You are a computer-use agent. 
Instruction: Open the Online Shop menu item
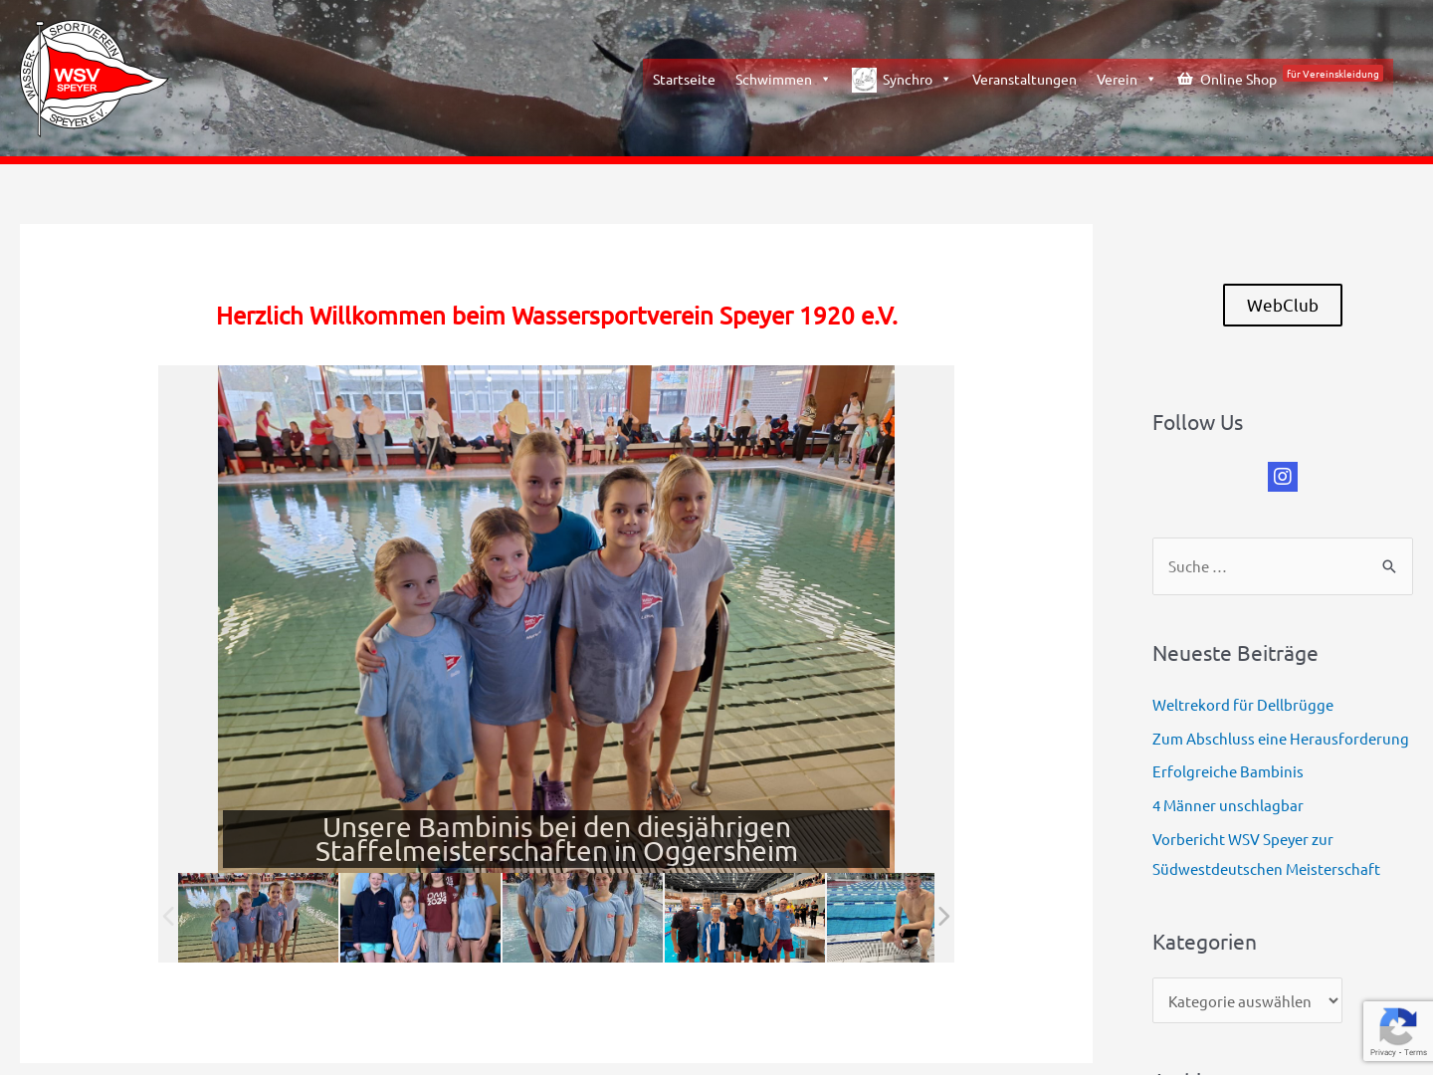click(x=1238, y=80)
